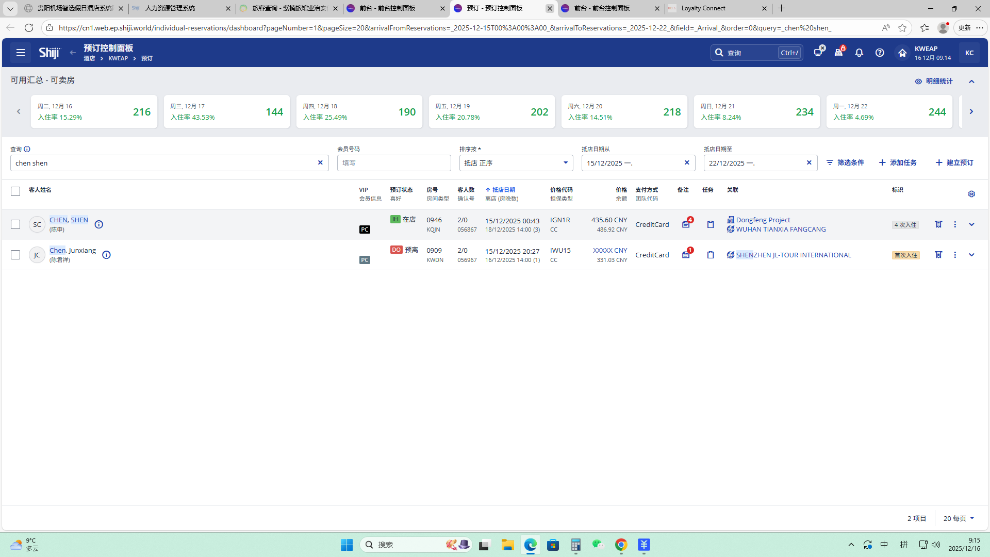990x557 pixels.
Task: Open the sort-by 抵店 正序 dropdown
Action: click(x=516, y=163)
